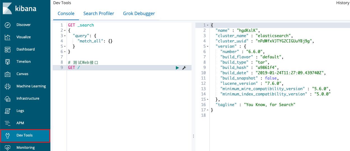The height and width of the screenshot is (151, 350).
Task: Click the '# 测试Web接口' comment line
Action: 83,63
